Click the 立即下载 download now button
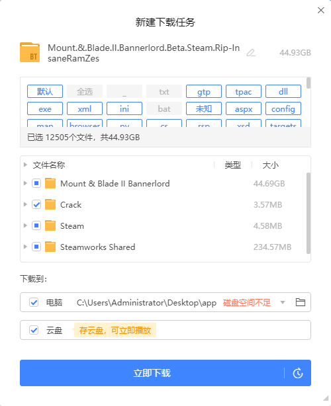331x406 pixels. pyautogui.click(x=152, y=373)
